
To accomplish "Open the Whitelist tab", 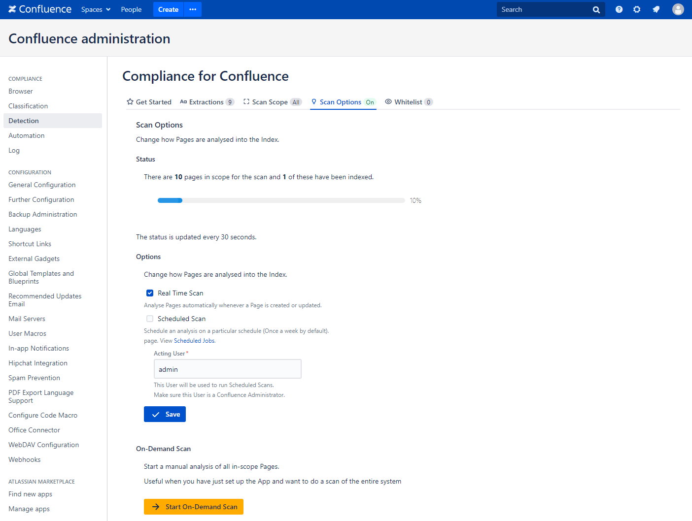I will (409, 102).
